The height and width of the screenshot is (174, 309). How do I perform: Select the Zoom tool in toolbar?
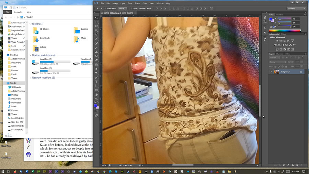click(96, 99)
